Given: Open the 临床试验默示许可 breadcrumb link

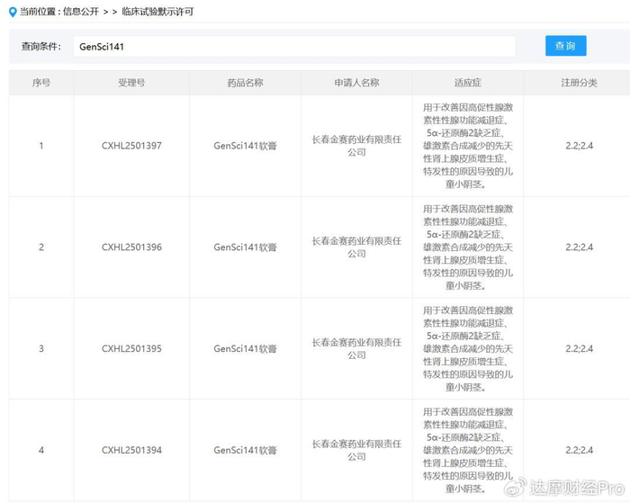Looking at the screenshot, I should click(157, 12).
